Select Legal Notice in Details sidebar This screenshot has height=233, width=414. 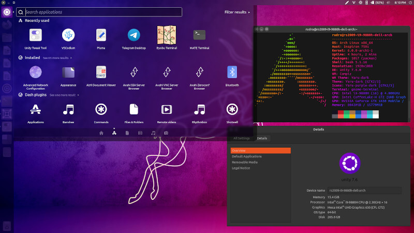(261, 168)
